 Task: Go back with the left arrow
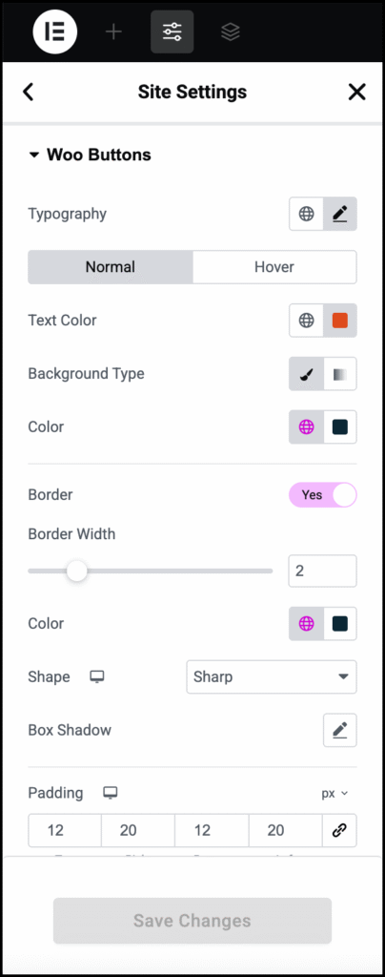pos(28,93)
